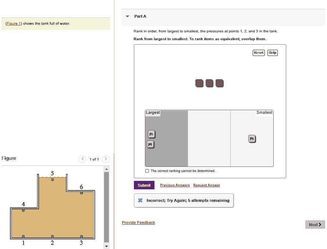Viewport: 327px width, 249px height.
Task: Select the p1 draggable tile
Action: coord(151,134)
